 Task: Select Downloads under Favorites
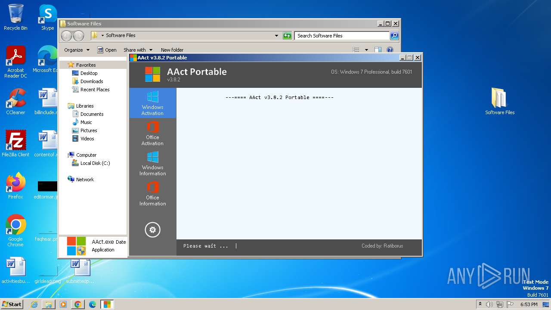[x=92, y=81]
